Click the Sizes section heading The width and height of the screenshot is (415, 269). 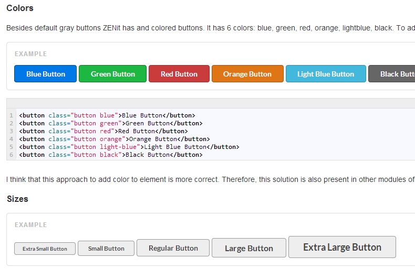point(17,199)
